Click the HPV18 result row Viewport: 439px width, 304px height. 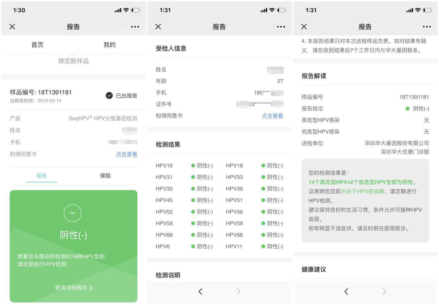pyautogui.click(x=254, y=166)
